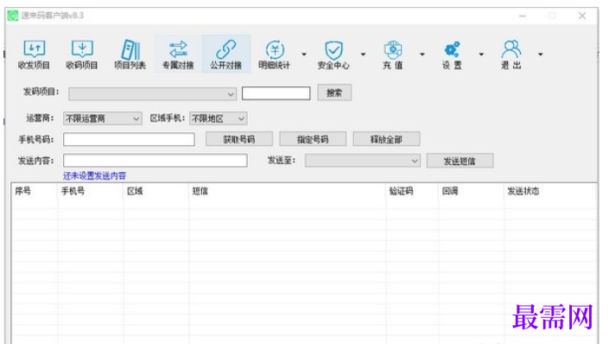
Task: Click the 发送短信 button
Action: 460,161
